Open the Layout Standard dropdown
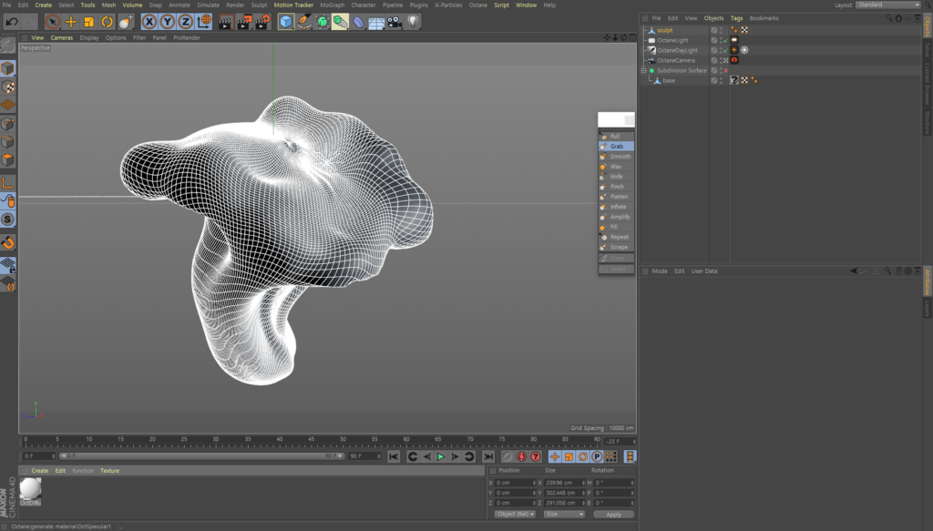Screen dimensions: 933x531 pyautogui.click(x=888, y=5)
